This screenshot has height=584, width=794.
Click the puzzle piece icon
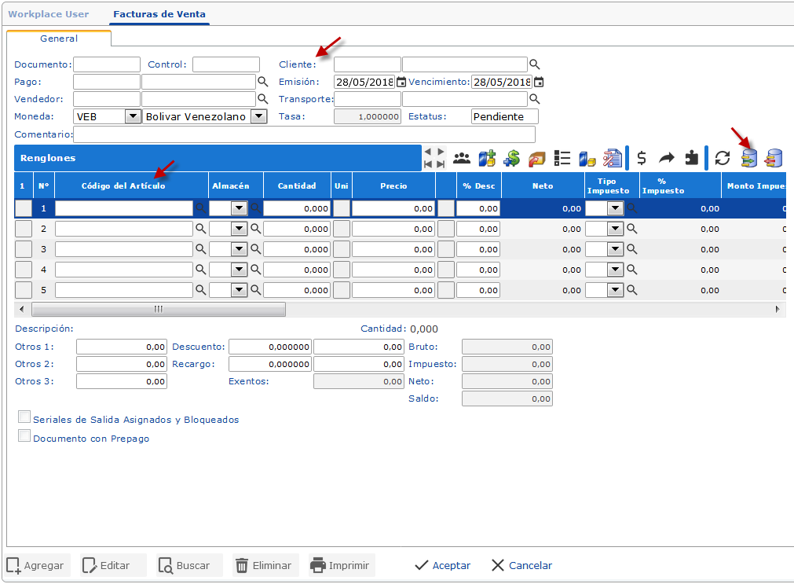691,158
